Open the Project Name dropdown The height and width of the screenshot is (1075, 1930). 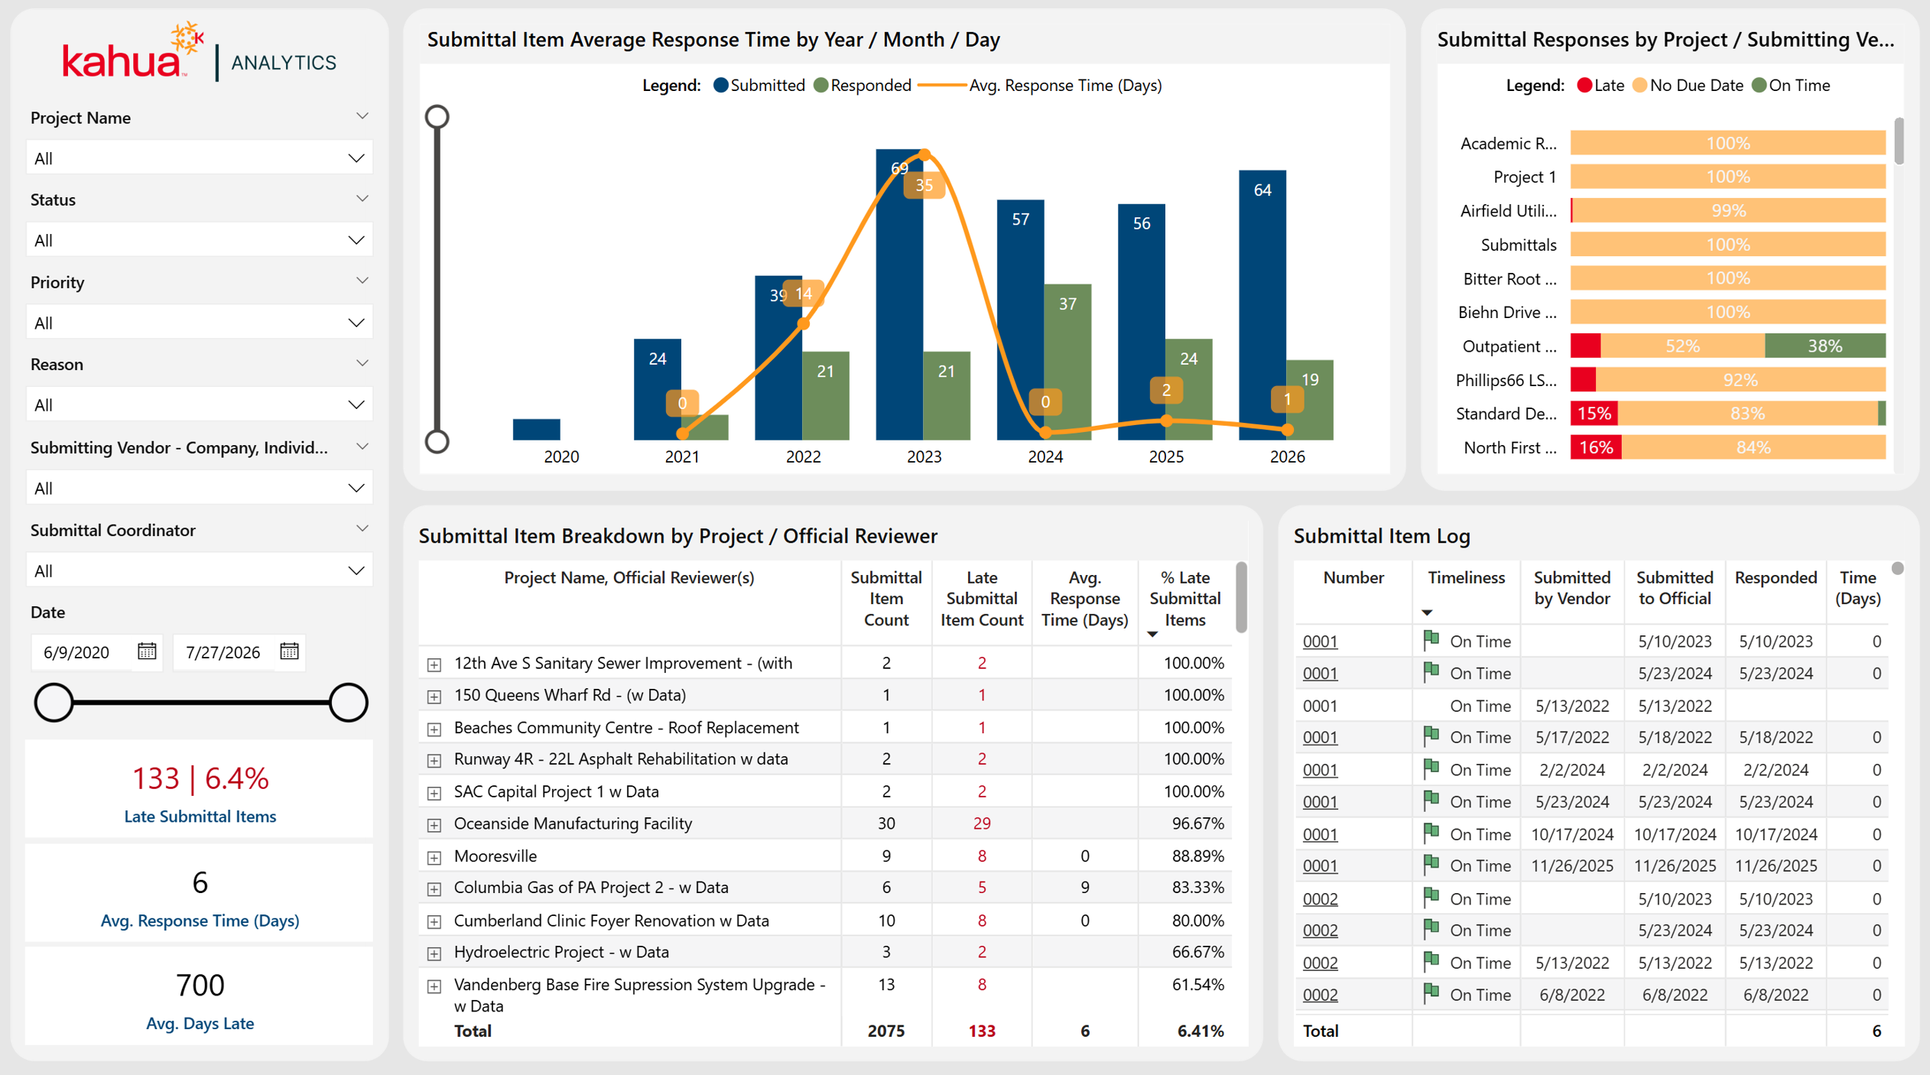point(200,158)
